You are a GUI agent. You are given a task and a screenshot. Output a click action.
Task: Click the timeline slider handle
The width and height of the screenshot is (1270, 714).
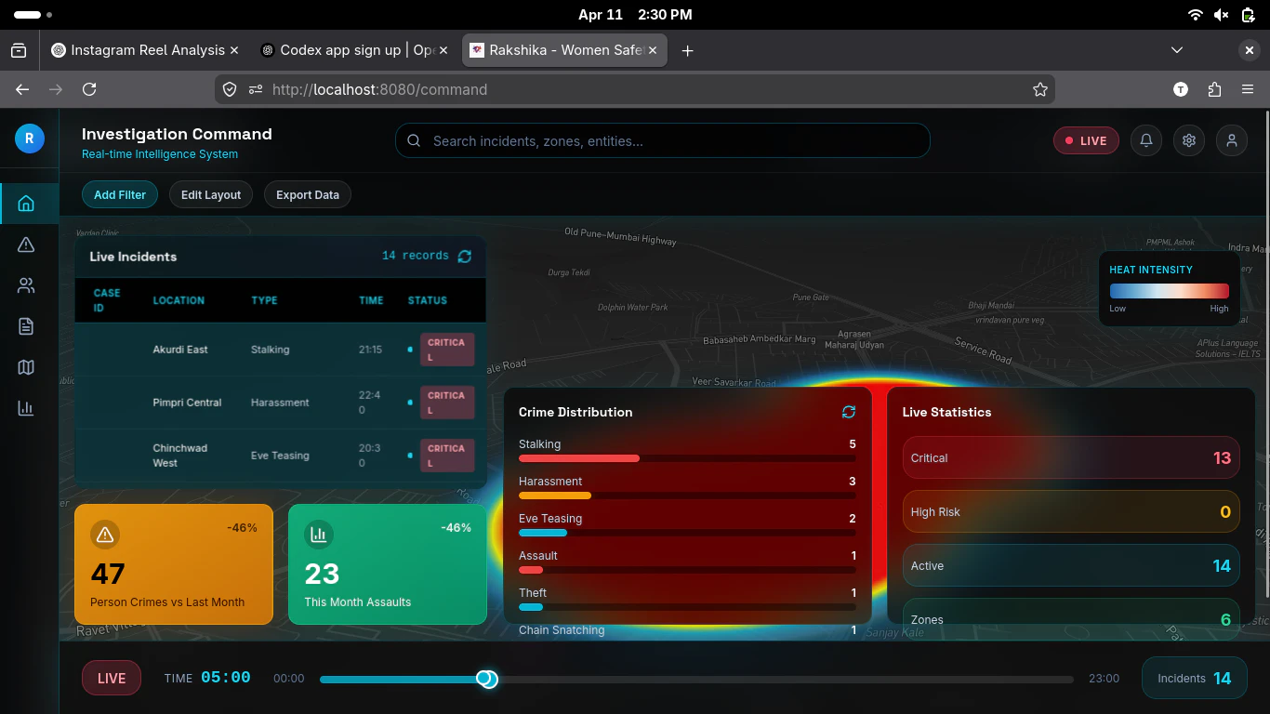tap(487, 679)
